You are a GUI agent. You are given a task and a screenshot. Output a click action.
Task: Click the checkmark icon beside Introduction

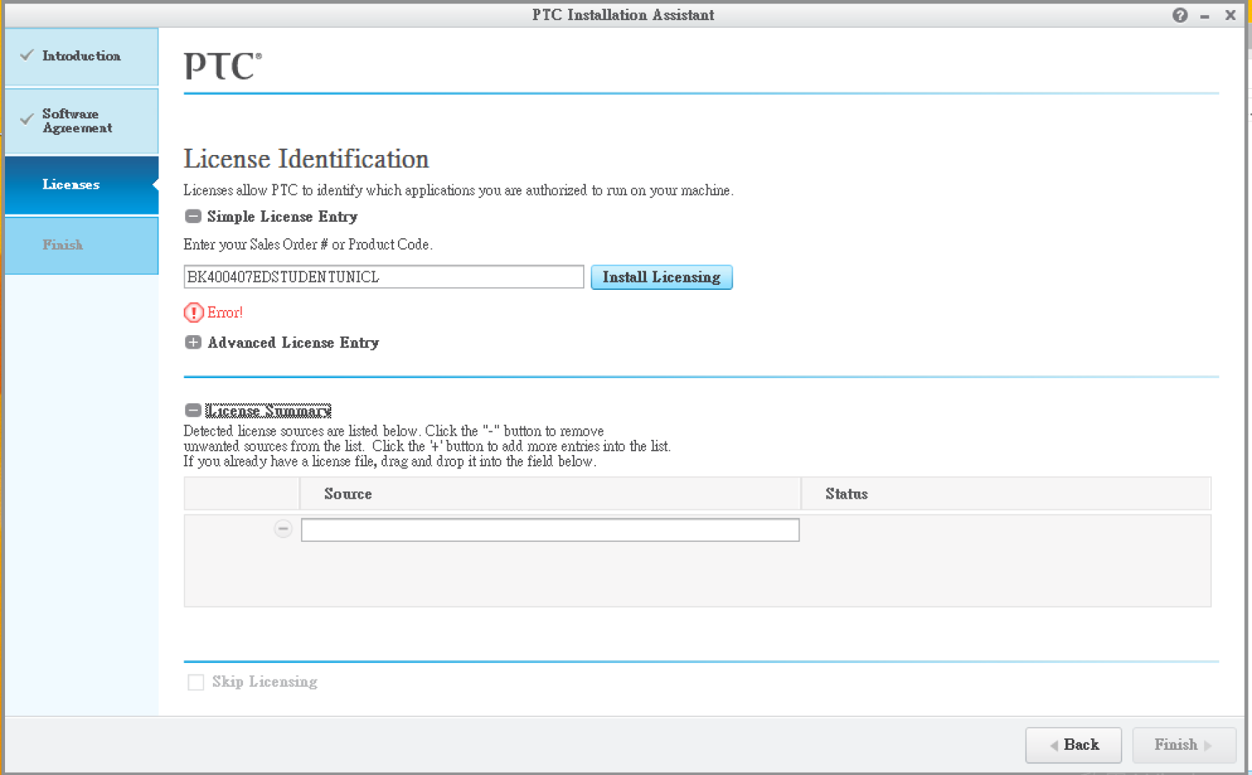pos(27,55)
